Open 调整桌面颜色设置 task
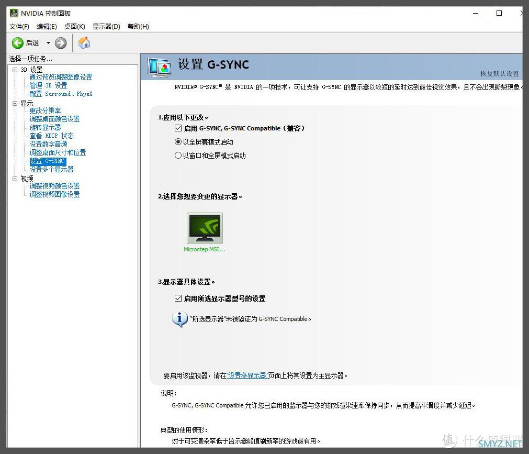The height and width of the screenshot is (454, 529). coord(54,119)
